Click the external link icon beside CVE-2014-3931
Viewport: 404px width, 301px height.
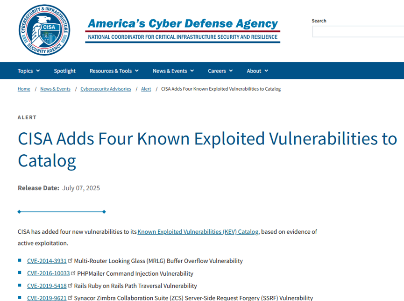[x=71, y=260]
